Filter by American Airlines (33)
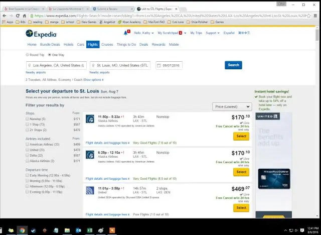 pos(27,144)
